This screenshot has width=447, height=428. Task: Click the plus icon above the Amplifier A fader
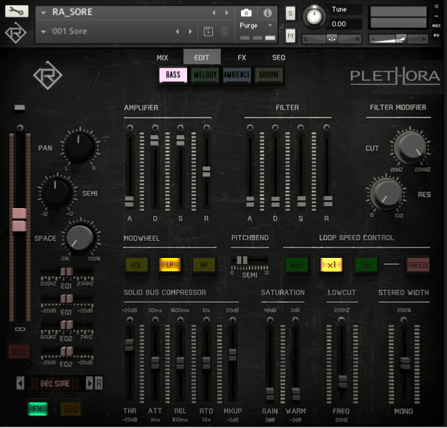point(130,127)
